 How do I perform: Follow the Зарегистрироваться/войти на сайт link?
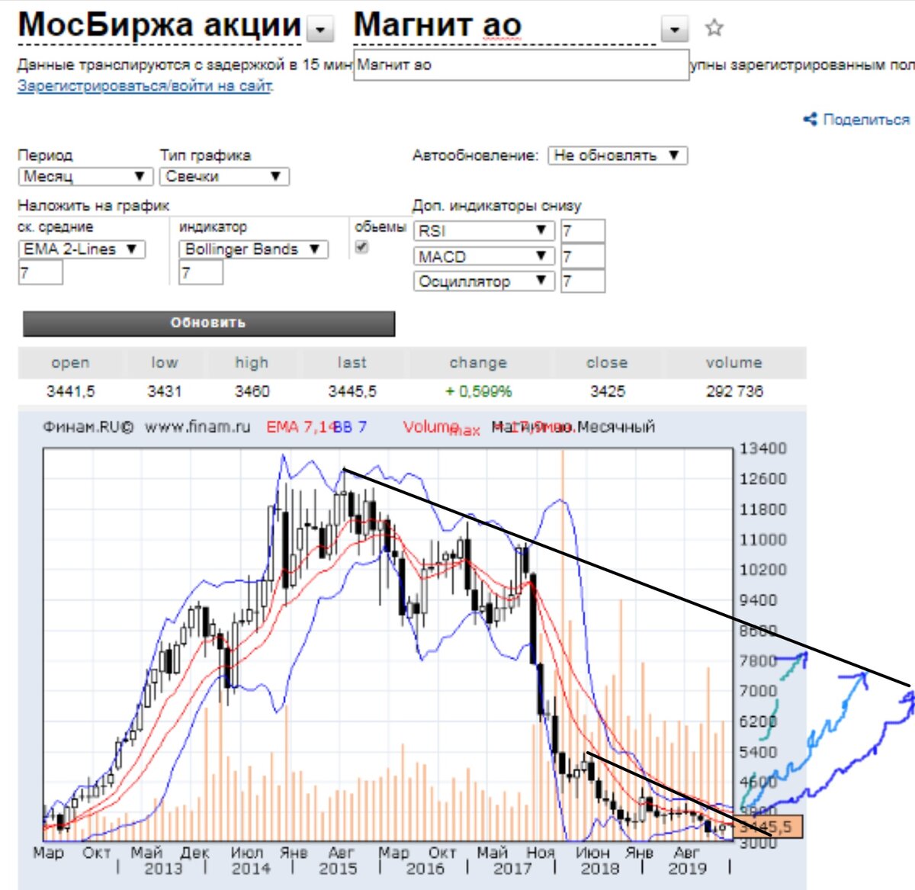pos(145,85)
